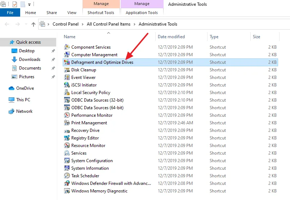Open Documents in navigation pane

click(30, 68)
